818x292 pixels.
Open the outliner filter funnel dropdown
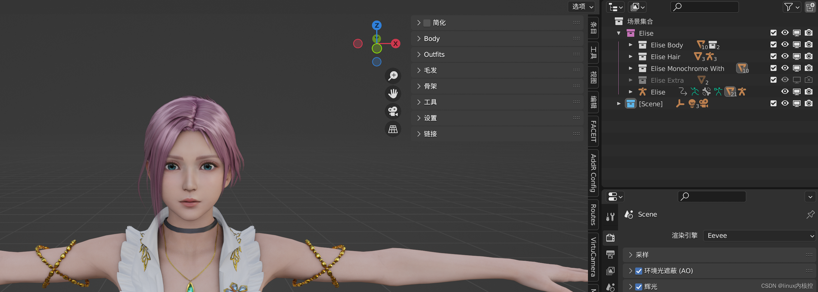tap(792, 7)
